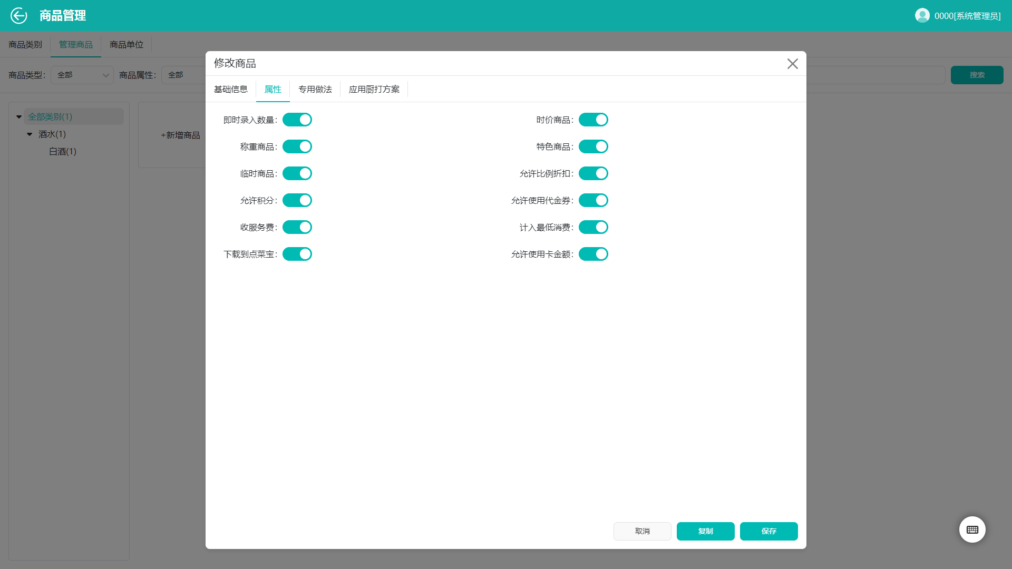Click the 0000[系统管理员] username
The width and height of the screenshot is (1012, 569).
tap(968, 16)
